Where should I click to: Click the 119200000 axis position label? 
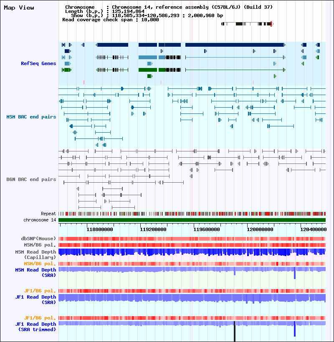tap(153, 229)
